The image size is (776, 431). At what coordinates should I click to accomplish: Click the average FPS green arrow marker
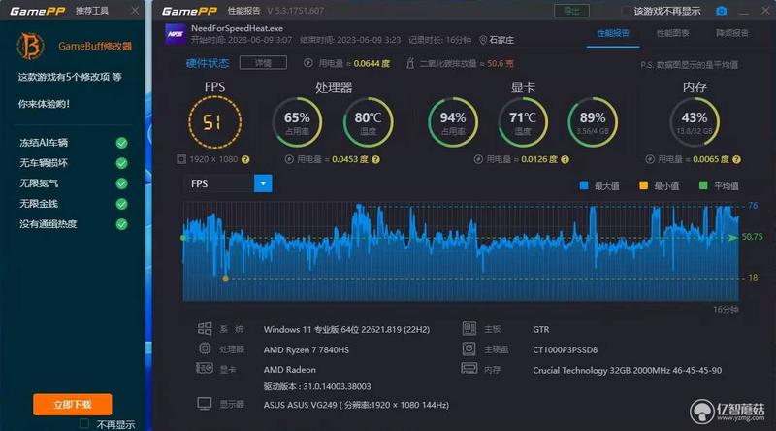tap(732, 237)
